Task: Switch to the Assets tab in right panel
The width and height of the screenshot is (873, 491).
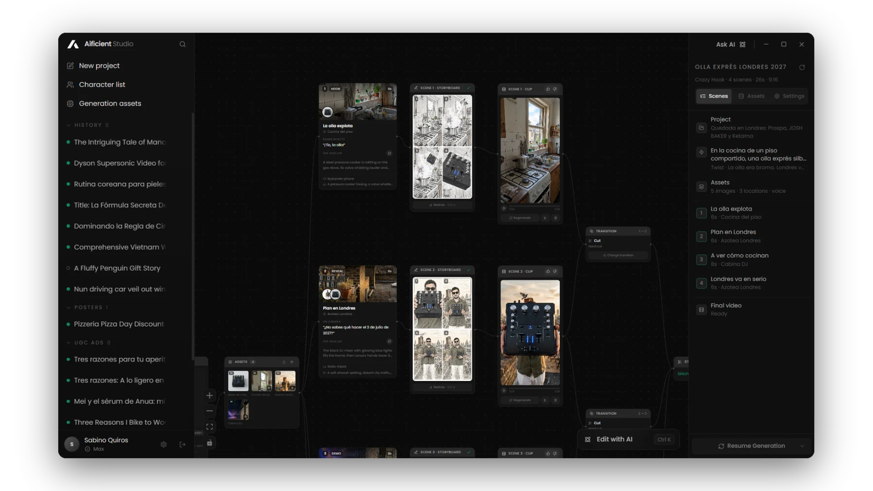Action: point(752,96)
